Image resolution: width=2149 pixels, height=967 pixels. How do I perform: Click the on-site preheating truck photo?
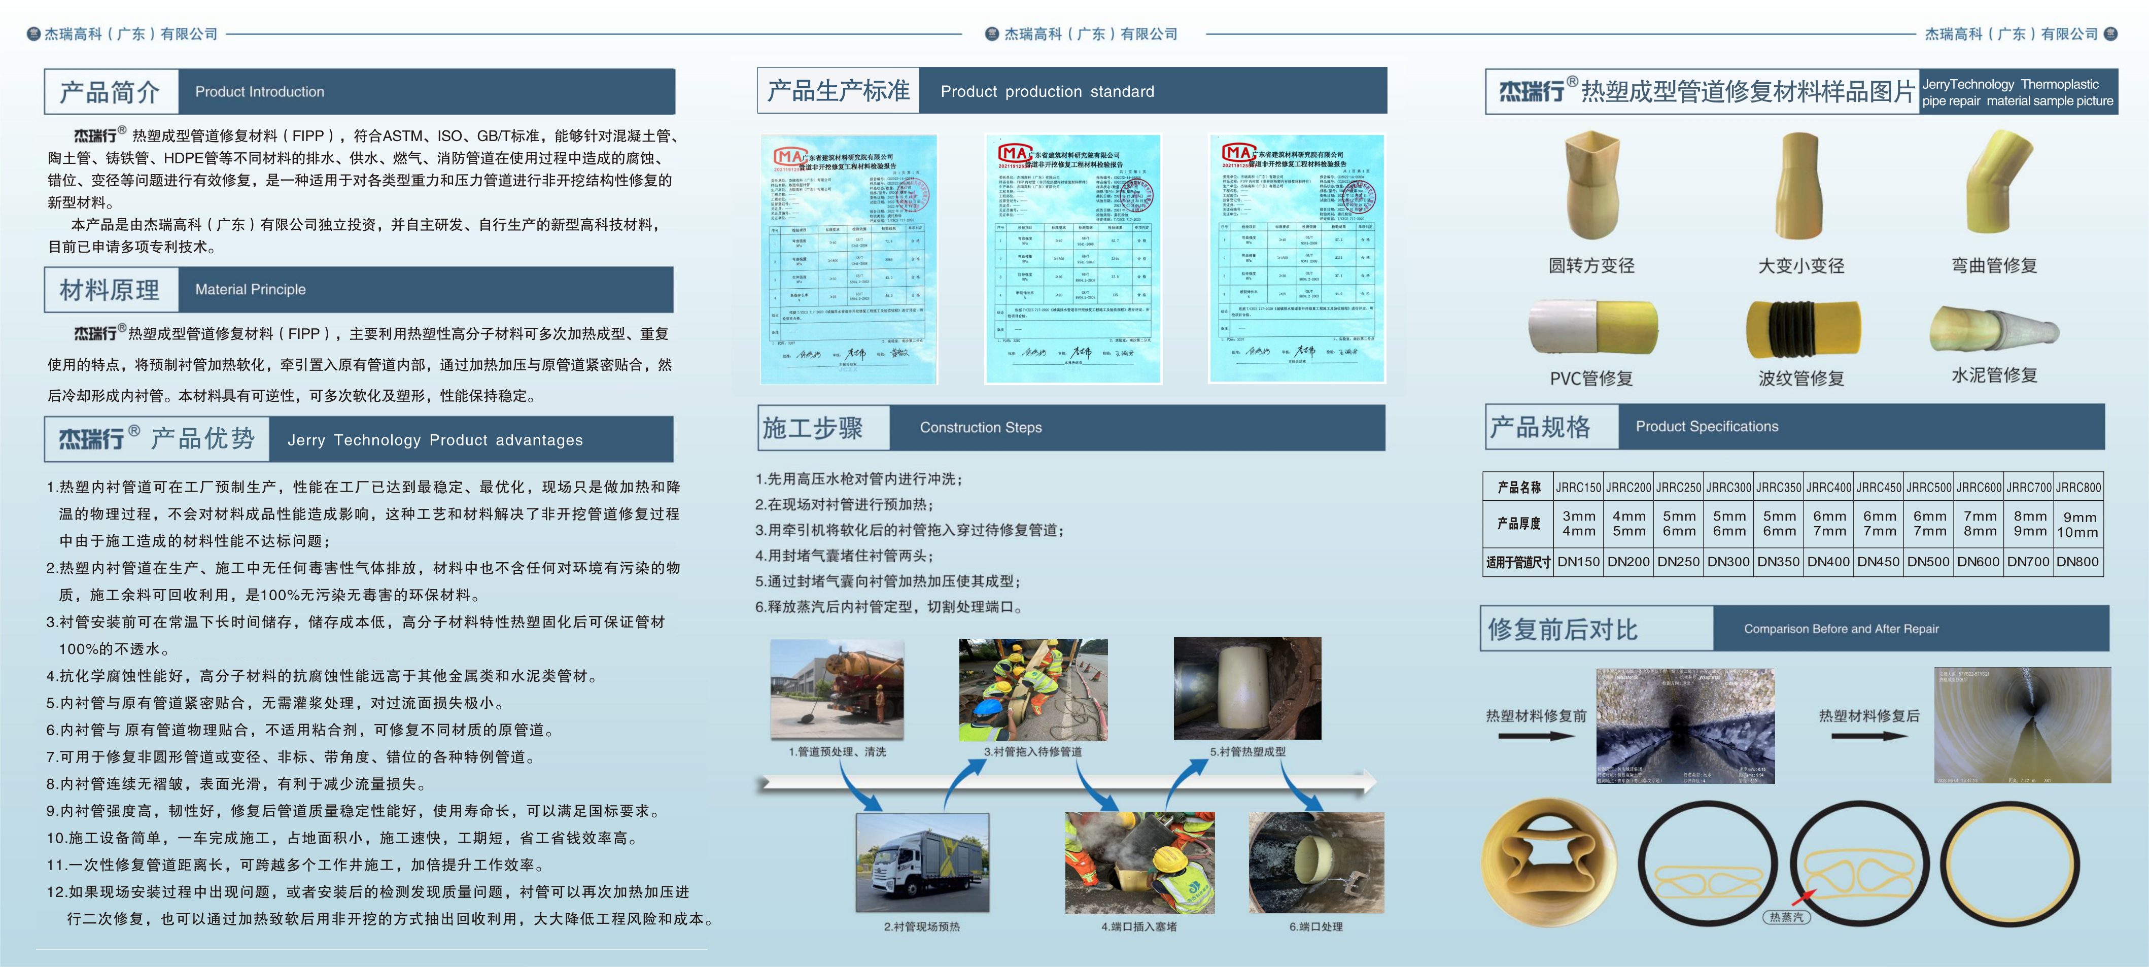coord(922,862)
